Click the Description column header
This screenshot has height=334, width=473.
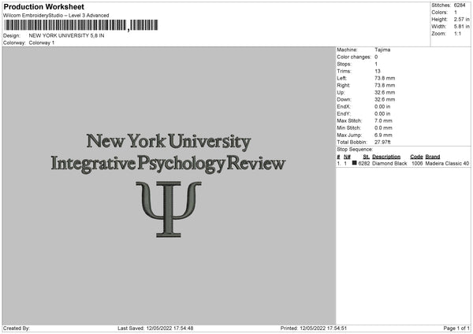tap(386, 157)
